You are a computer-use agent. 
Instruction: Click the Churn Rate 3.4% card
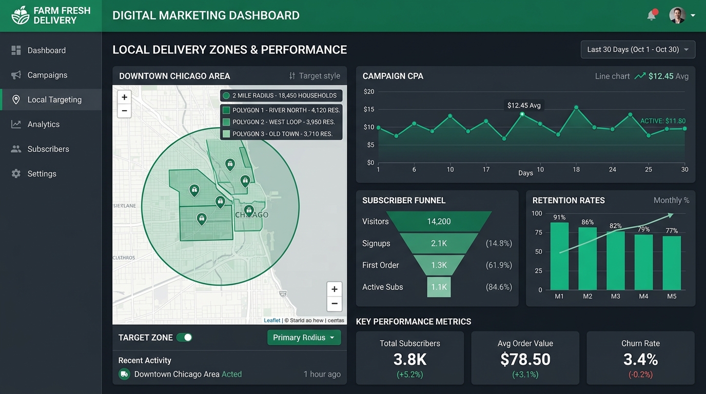tap(641, 358)
